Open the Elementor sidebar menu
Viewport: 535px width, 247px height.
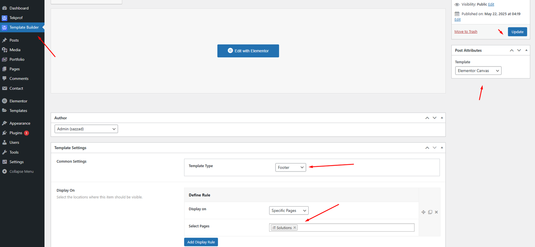(18, 101)
